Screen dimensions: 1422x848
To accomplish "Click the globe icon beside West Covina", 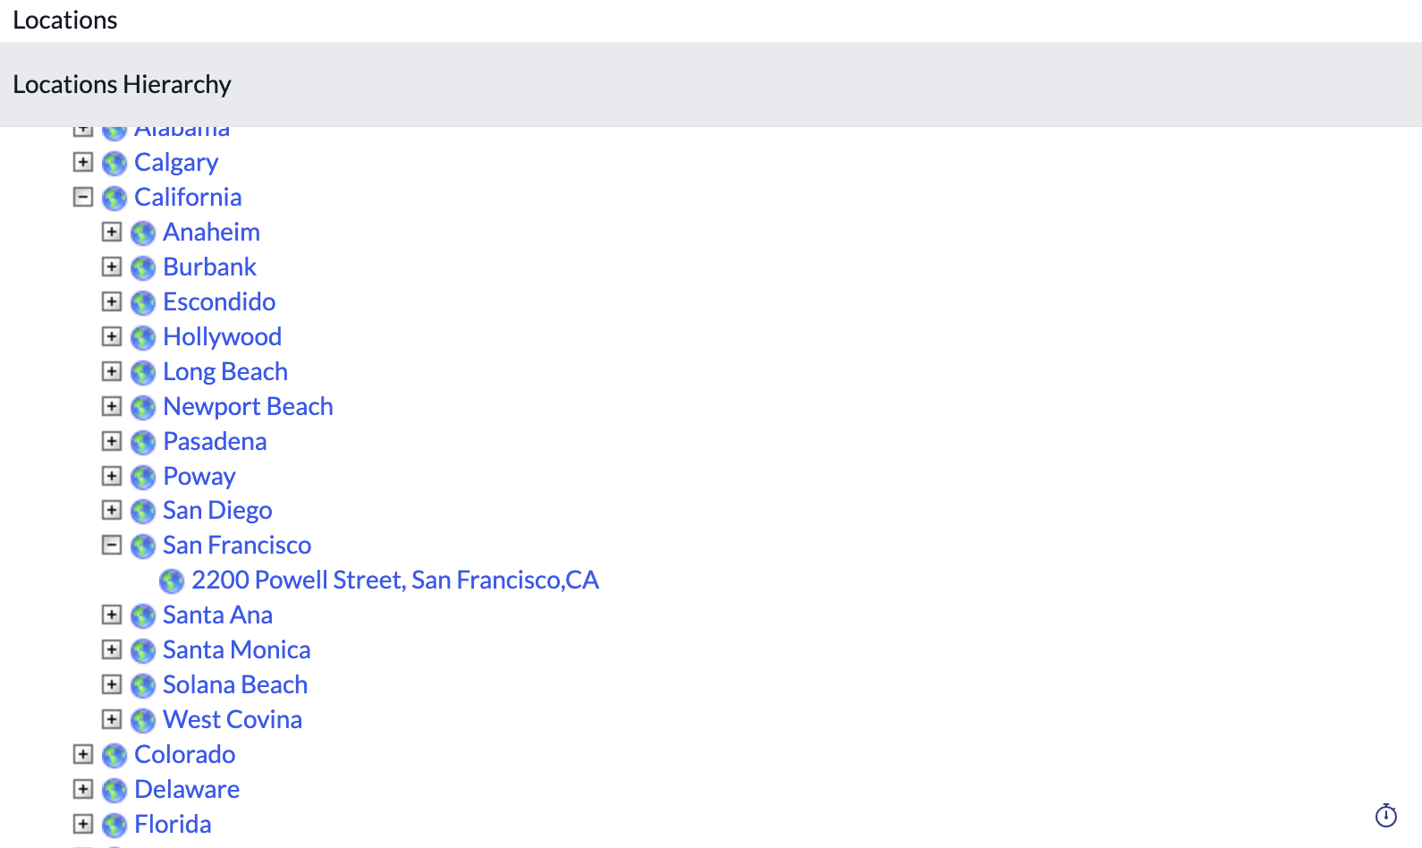I will click(143, 721).
